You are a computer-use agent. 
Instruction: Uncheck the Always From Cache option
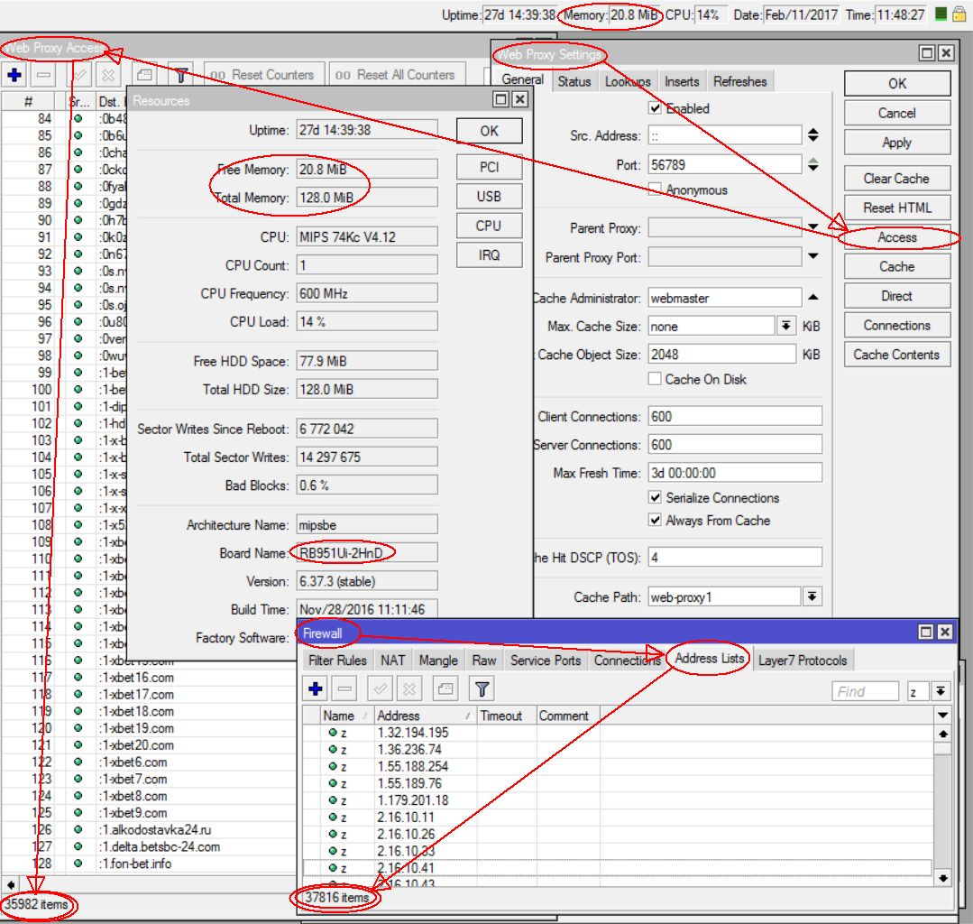(x=656, y=521)
